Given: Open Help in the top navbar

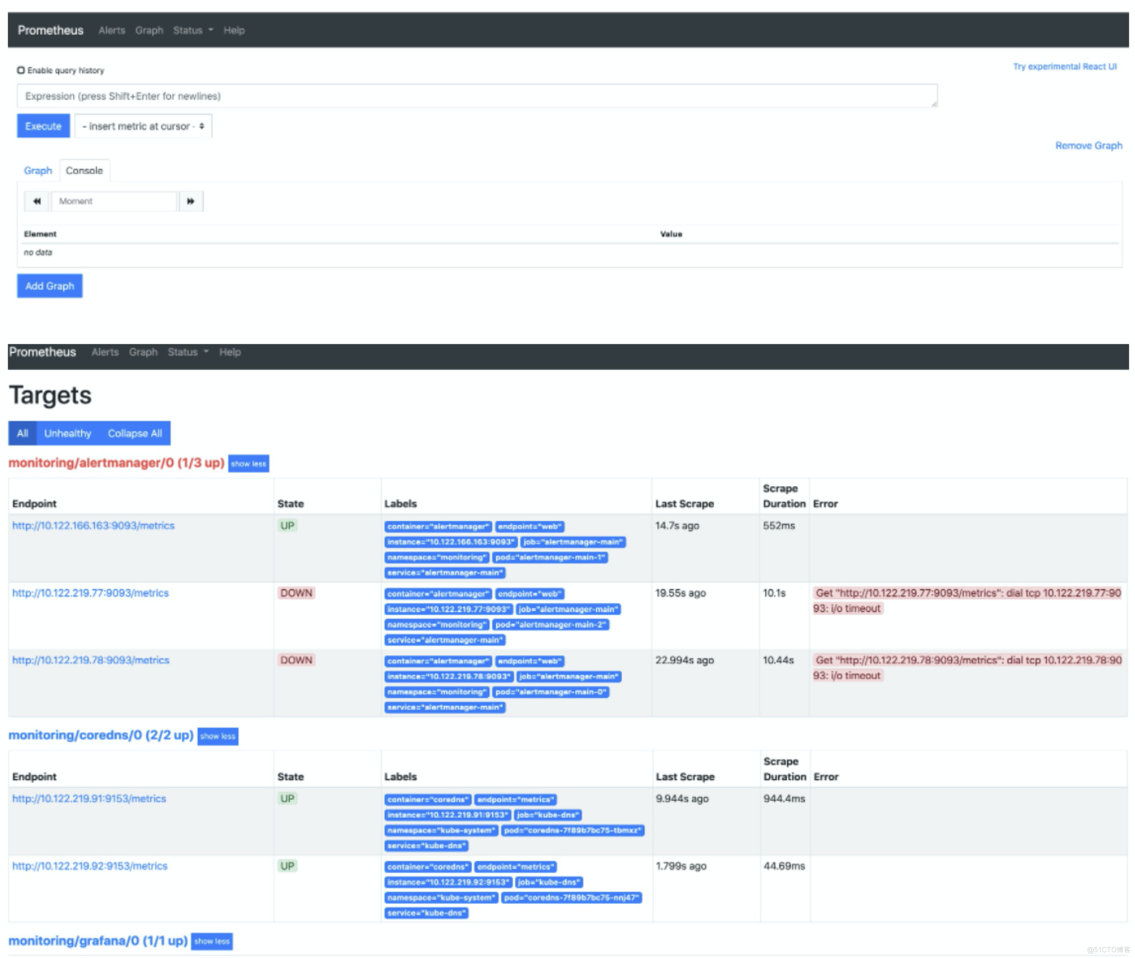Looking at the screenshot, I should click(234, 31).
